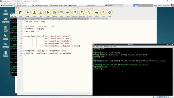This screenshot has width=174, height=98.
Task: Switch to [Terminal] bracketed taskbar entry
Action: 96,5
